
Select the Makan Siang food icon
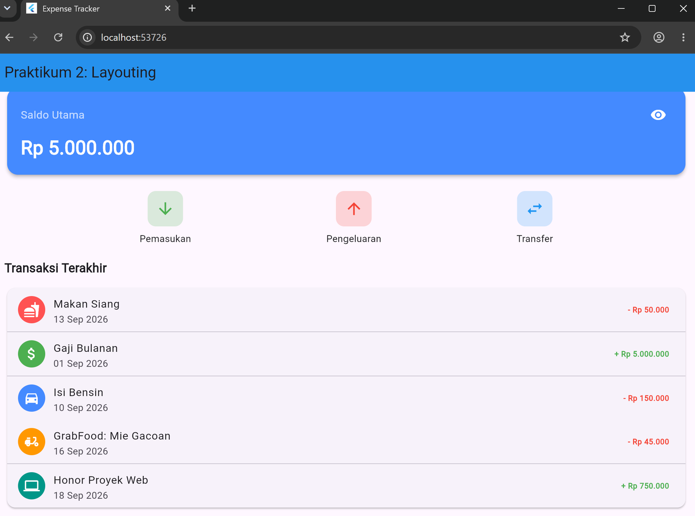(x=32, y=310)
